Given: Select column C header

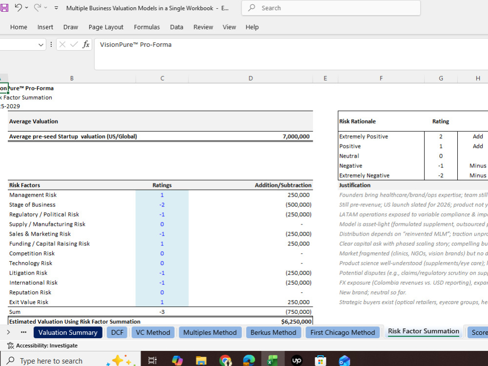Looking at the screenshot, I should pos(162,79).
